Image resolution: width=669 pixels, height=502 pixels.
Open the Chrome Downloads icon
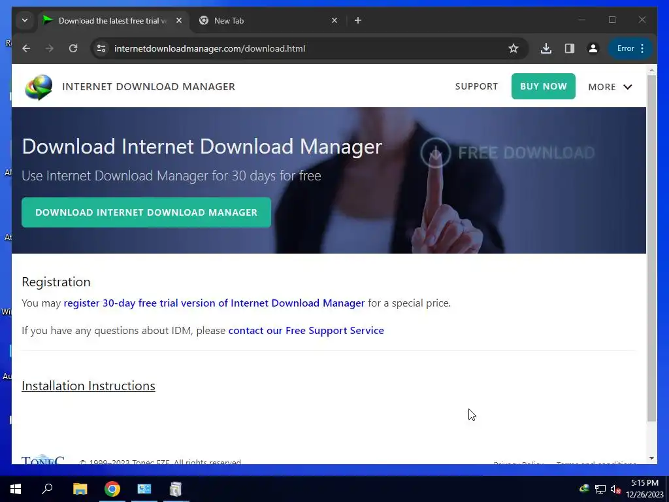pos(546,48)
